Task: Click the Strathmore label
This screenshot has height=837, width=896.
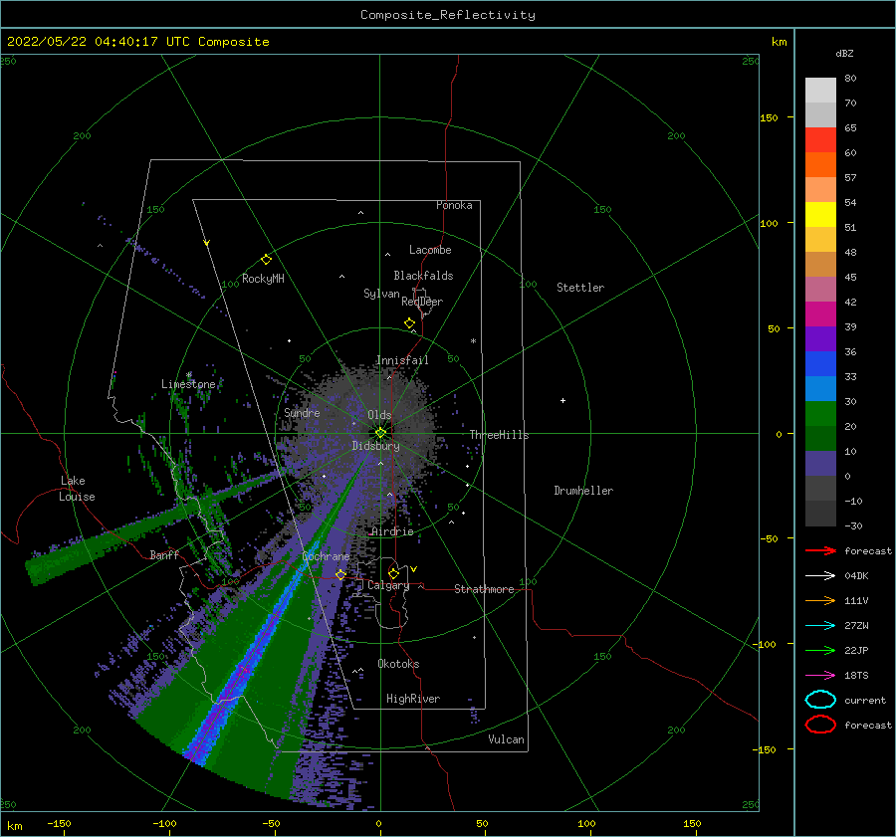Action: (x=484, y=589)
